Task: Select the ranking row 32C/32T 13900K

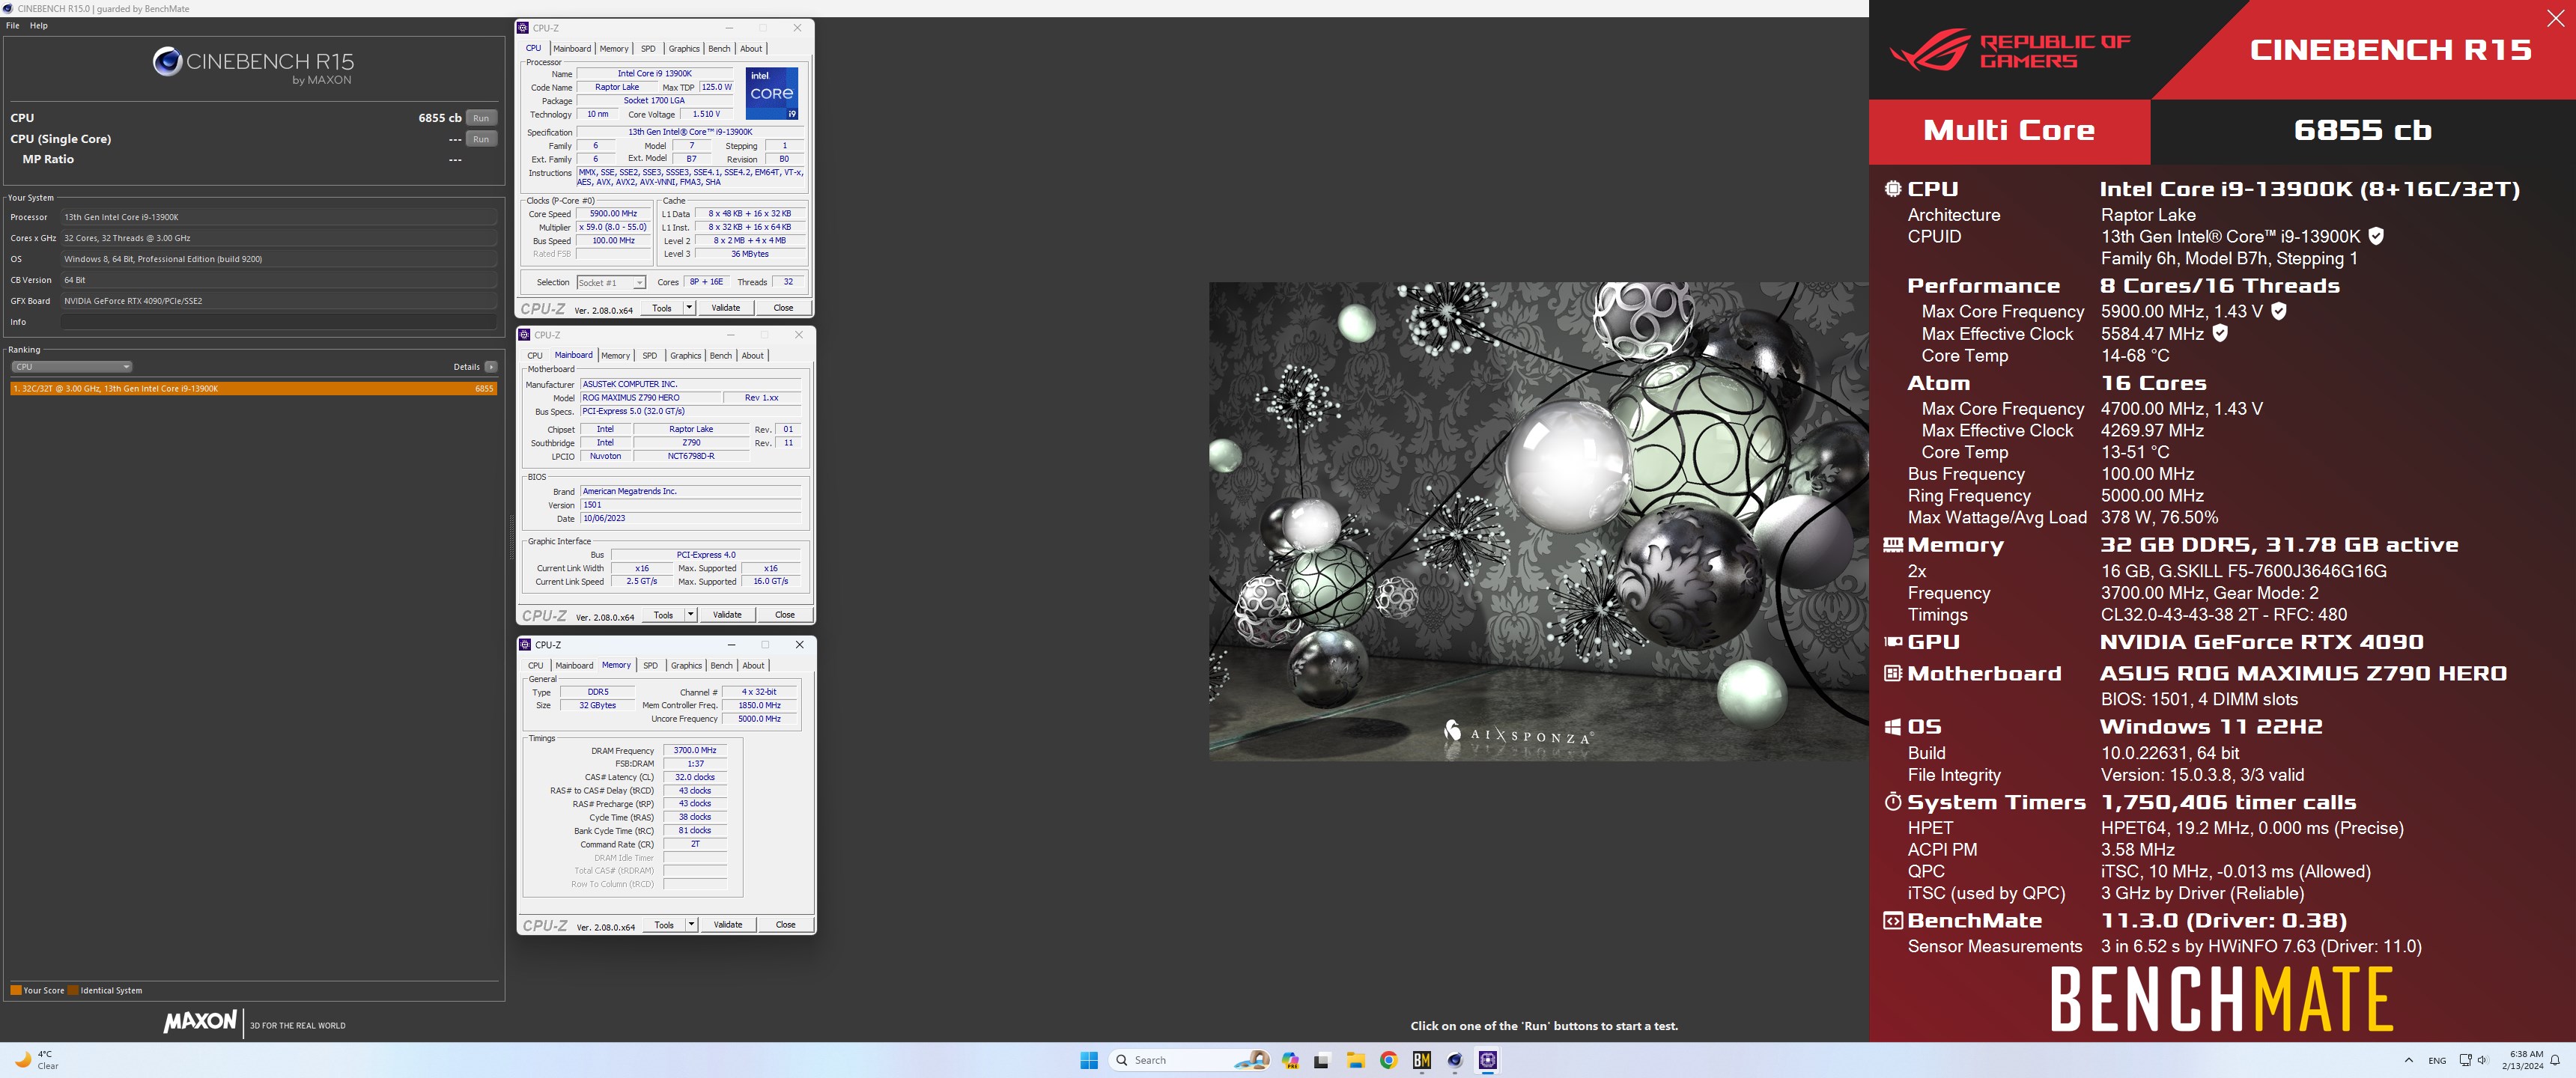Action: click(253, 389)
